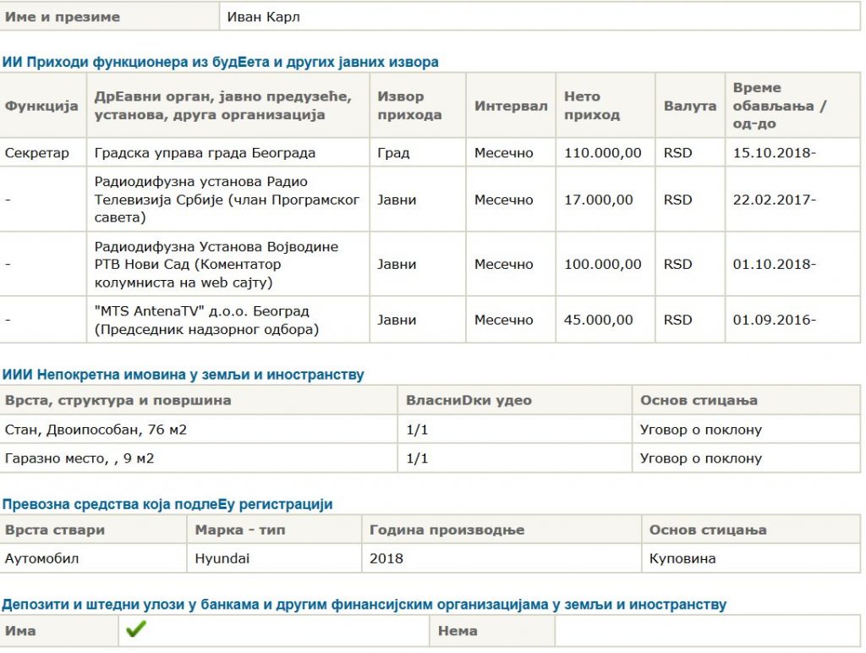Select the Гаразно место 9 м2 entry
Image resolution: width=866 pixels, height=653 pixels.
point(79,458)
